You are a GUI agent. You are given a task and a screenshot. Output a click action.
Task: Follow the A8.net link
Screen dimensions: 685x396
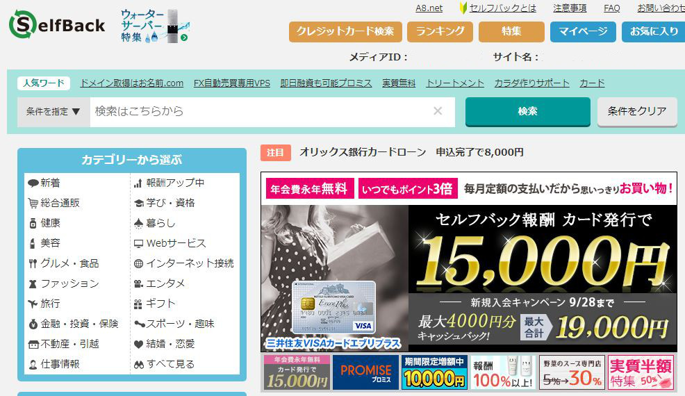click(x=429, y=8)
